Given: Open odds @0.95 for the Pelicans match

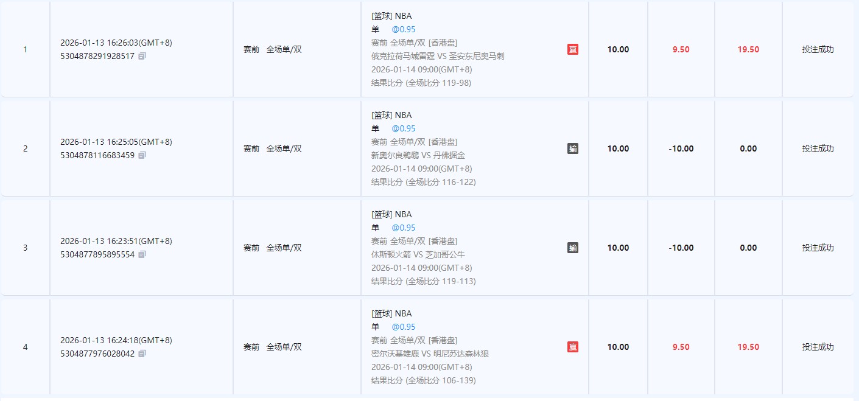Looking at the screenshot, I should [403, 128].
